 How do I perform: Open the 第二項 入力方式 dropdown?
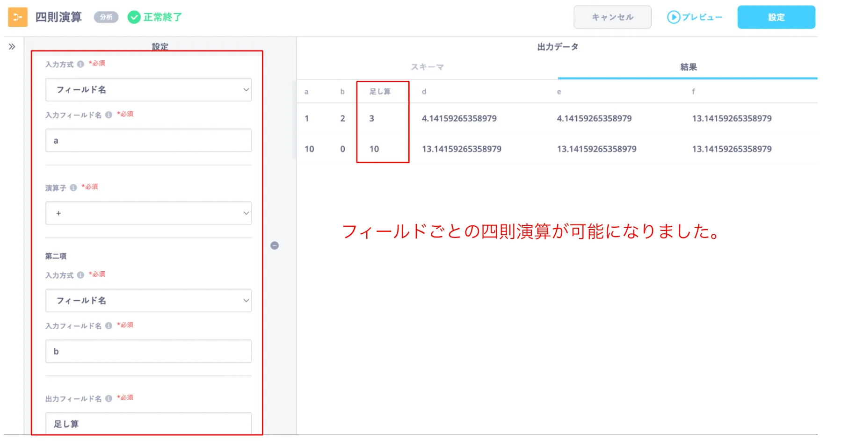148,301
